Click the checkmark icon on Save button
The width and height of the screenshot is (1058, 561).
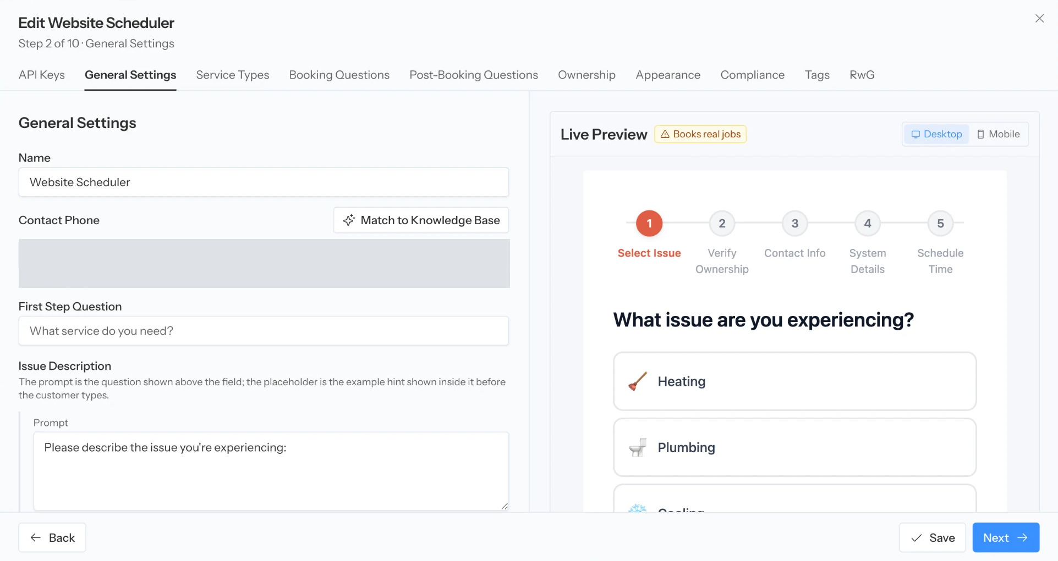point(916,538)
